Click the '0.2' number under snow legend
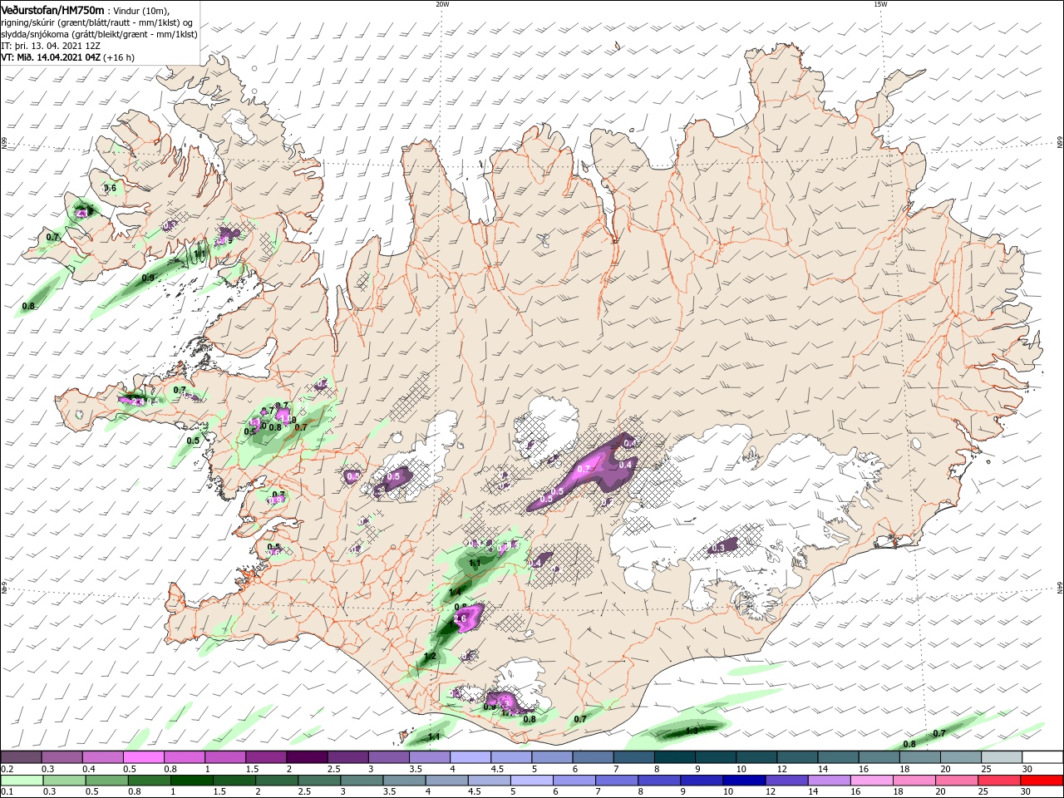Viewport: 1064px width, 798px height. coord(7,769)
